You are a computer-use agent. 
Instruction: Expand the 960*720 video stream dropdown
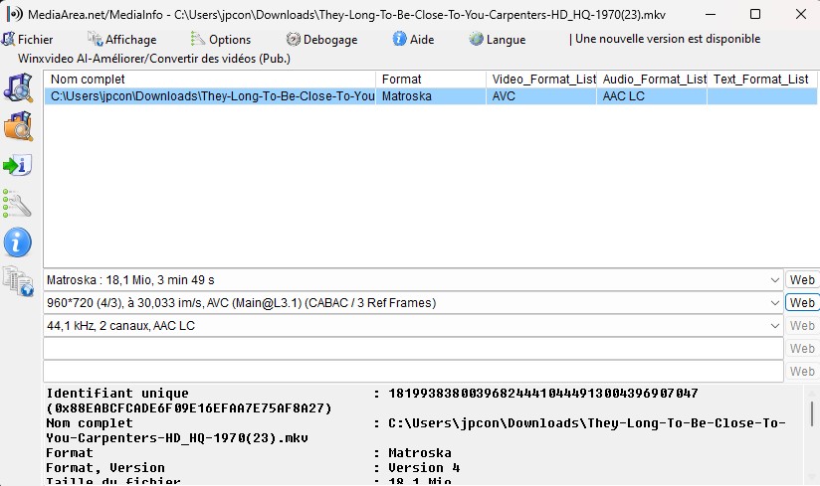pyautogui.click(x=776, y=303)
